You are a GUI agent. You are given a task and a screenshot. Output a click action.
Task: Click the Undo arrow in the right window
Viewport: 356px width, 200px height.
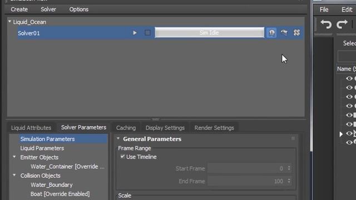coord(326,24)
